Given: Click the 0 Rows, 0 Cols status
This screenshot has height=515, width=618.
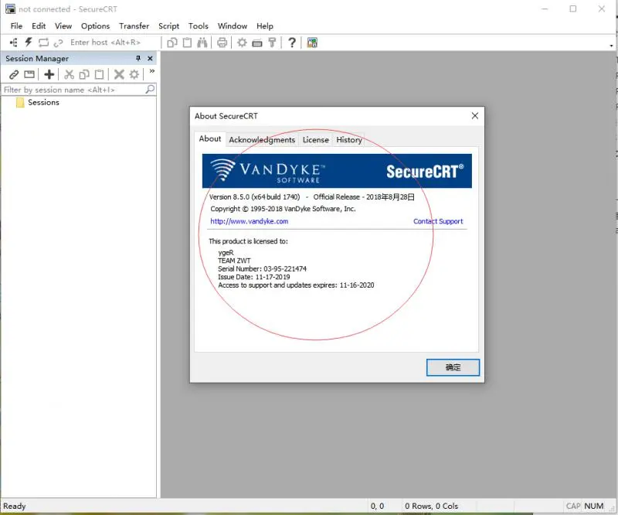Looking at the screenshot, I should tap(432, 506).
